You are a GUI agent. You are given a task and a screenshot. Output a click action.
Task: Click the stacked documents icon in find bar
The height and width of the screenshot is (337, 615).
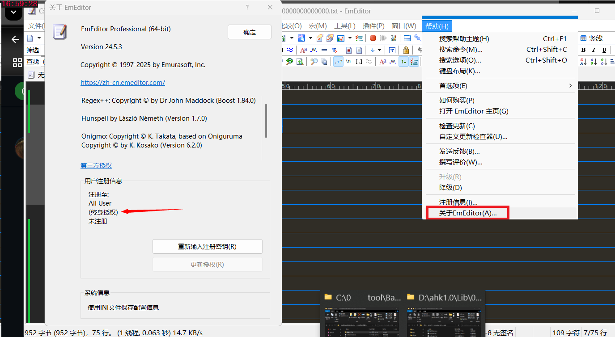(x=324, y=62)
